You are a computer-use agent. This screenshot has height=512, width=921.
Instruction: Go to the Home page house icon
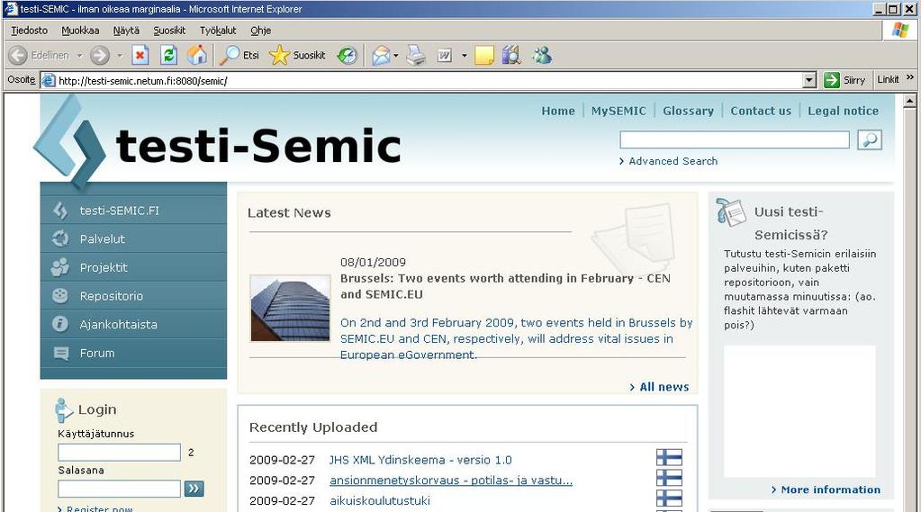click(197, 55)
